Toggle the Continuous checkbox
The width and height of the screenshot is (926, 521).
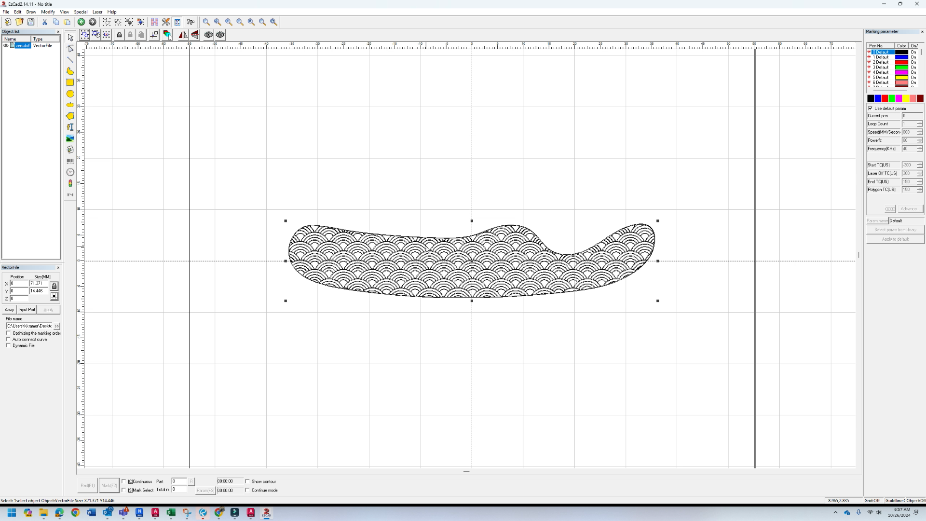click(124, 481)
